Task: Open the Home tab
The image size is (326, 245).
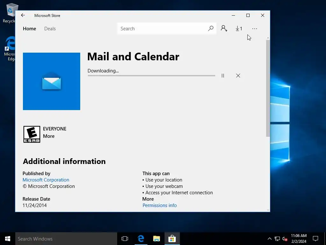Action: click(x=29, y=28)
